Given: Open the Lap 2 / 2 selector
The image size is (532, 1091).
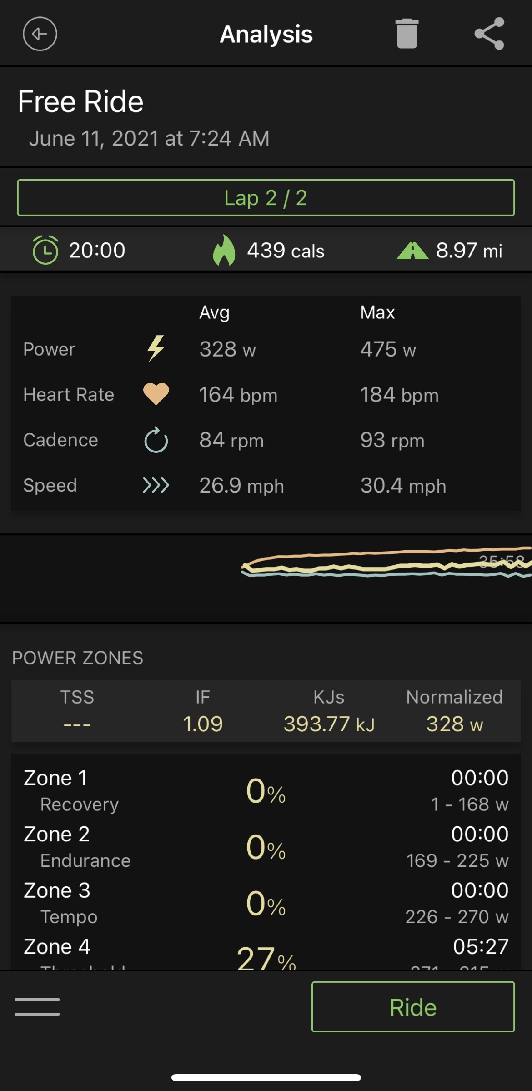Looking at the screenshot, I should pos(266,198).
